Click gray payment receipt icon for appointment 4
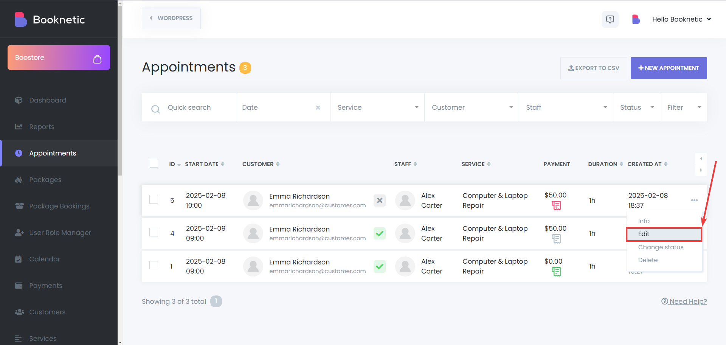The width and height of the screenshot is (726, 345). 556,239
